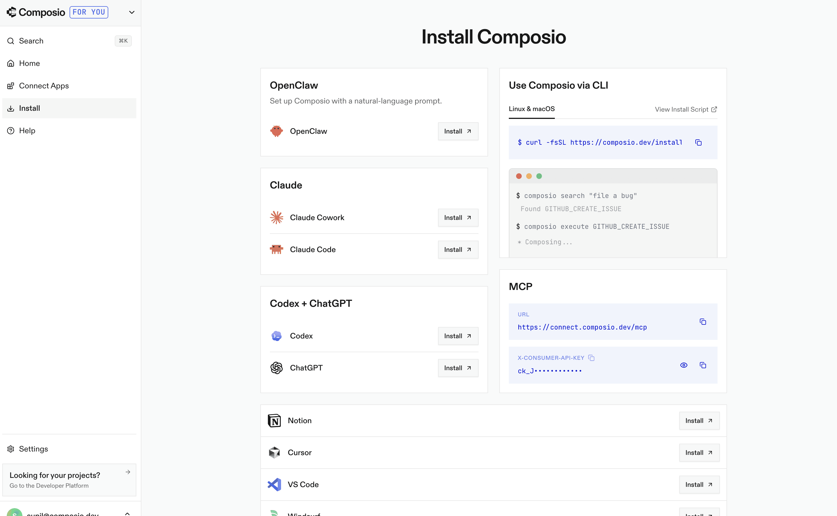Click the OpenClaw mascot icon

(276, 131)
